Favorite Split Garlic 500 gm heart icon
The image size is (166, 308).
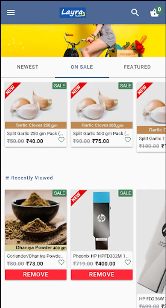128,140
